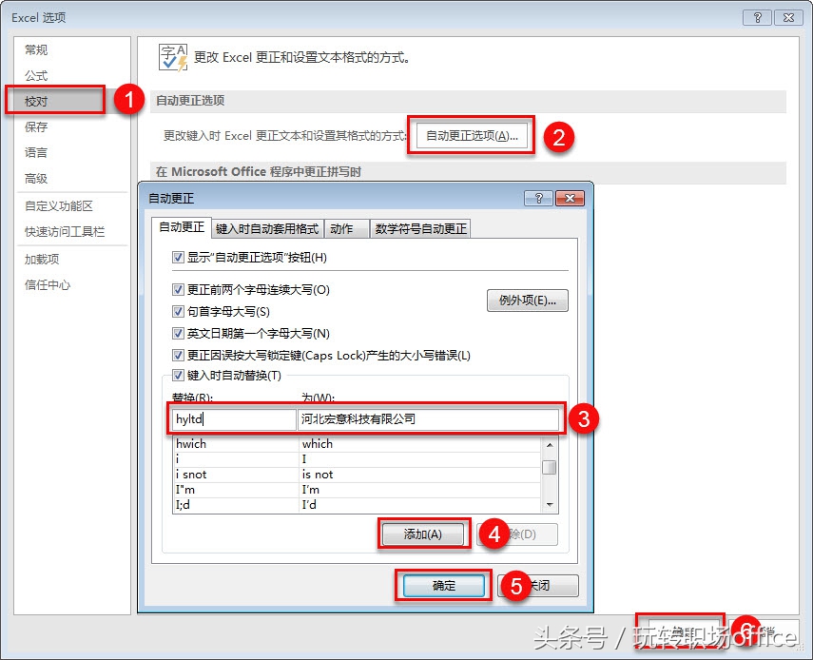This screenshot has height=660, width=813.
Task: Select the 加载项 category
Action: click(42, 259)
